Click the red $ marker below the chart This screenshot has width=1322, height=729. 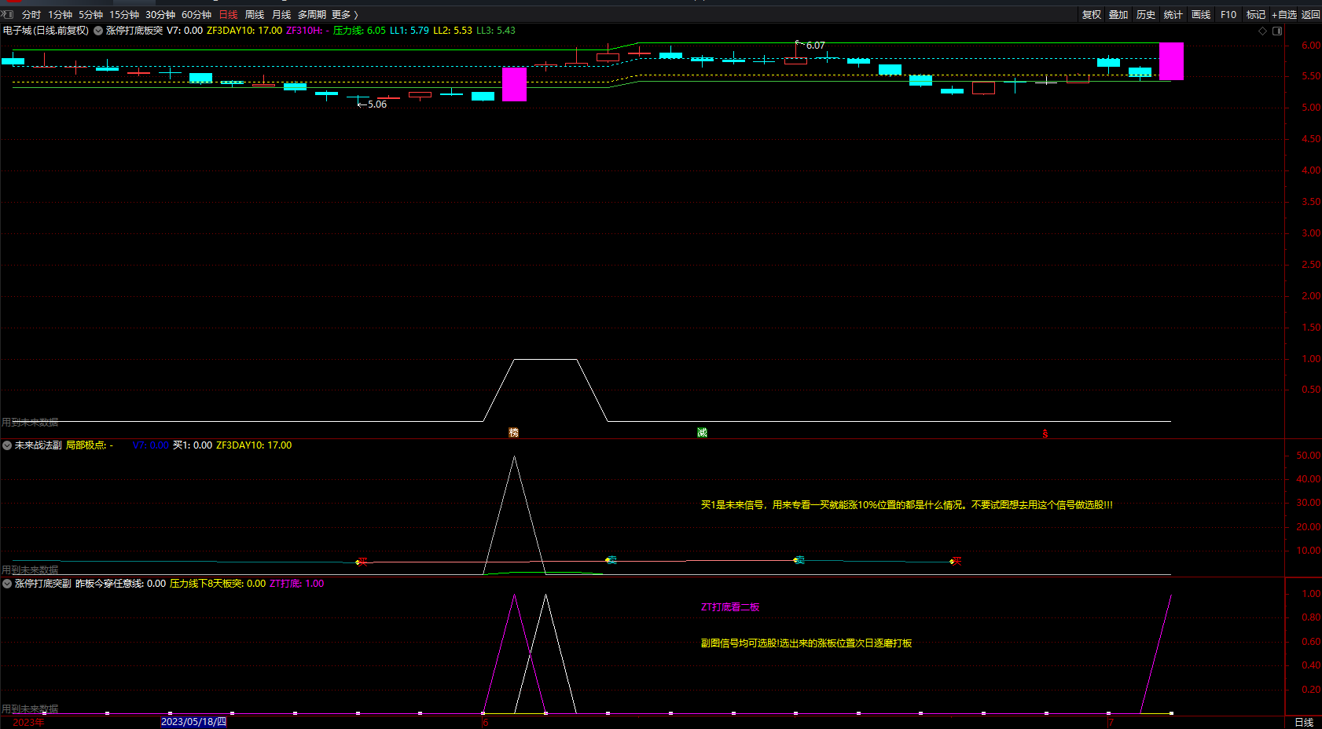click(x=1045, y=434)
